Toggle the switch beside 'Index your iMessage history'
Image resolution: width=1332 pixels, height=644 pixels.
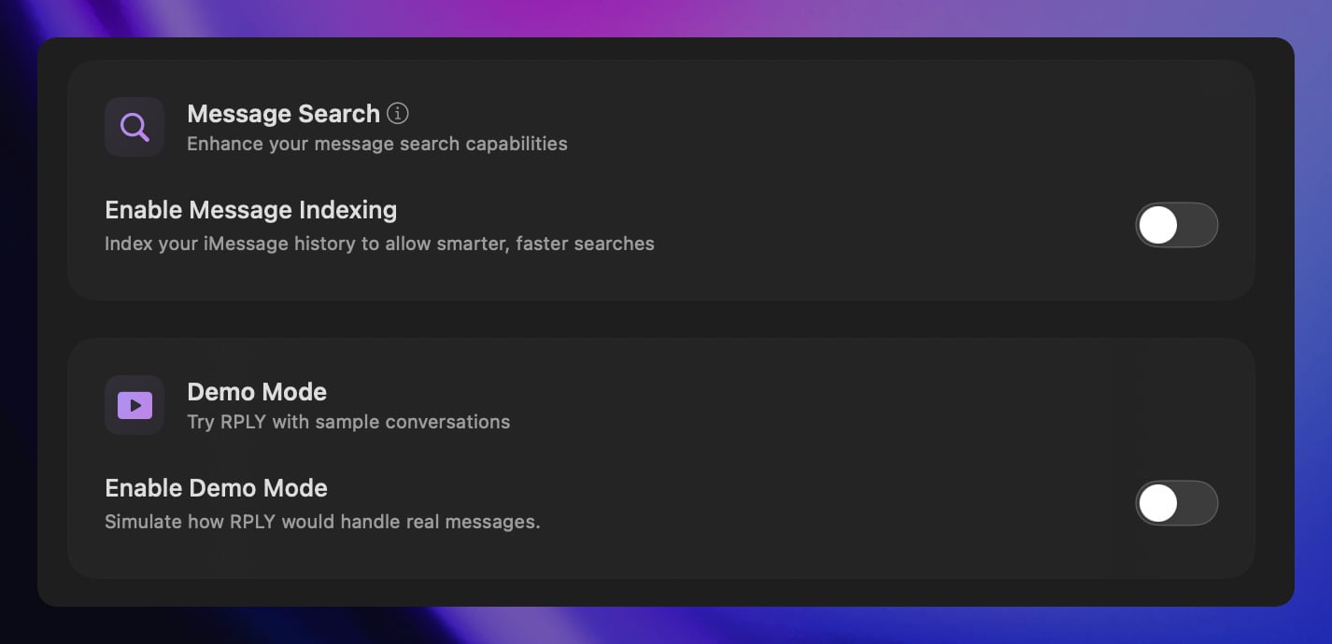click(x=1177, y=225)
